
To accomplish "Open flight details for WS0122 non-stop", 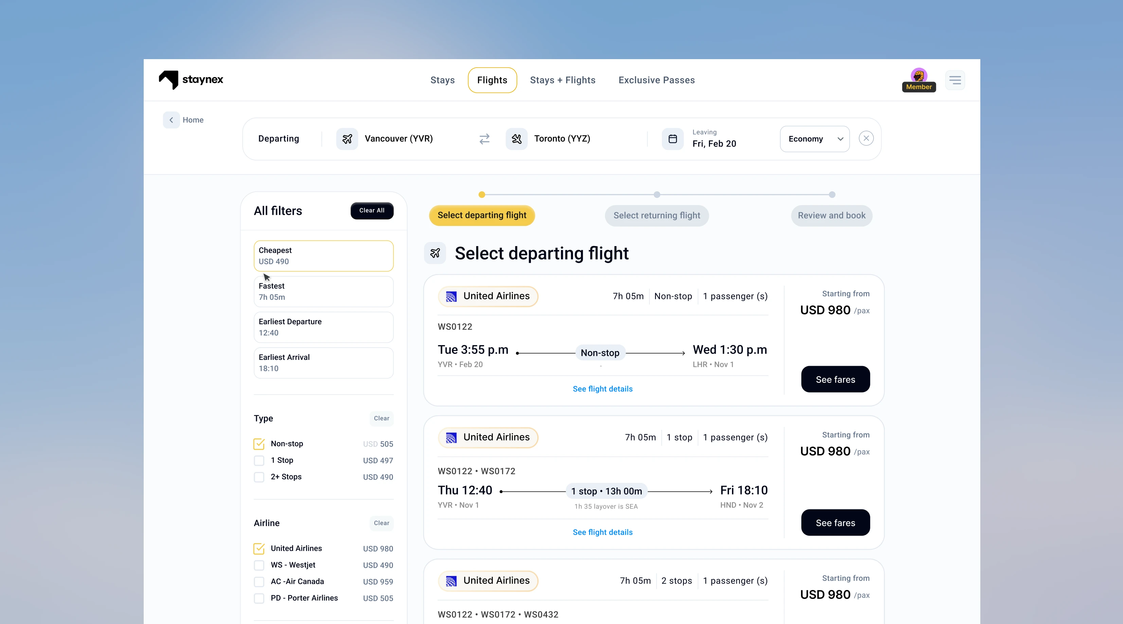I will pyautogui.click(x=603, y=389).
